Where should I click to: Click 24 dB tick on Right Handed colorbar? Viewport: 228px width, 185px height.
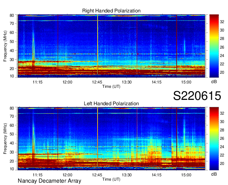point(222,56)
